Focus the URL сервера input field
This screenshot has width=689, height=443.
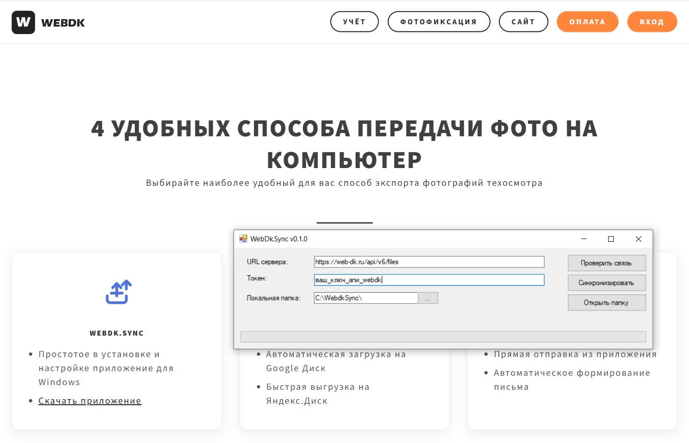[x=429, y=262]
